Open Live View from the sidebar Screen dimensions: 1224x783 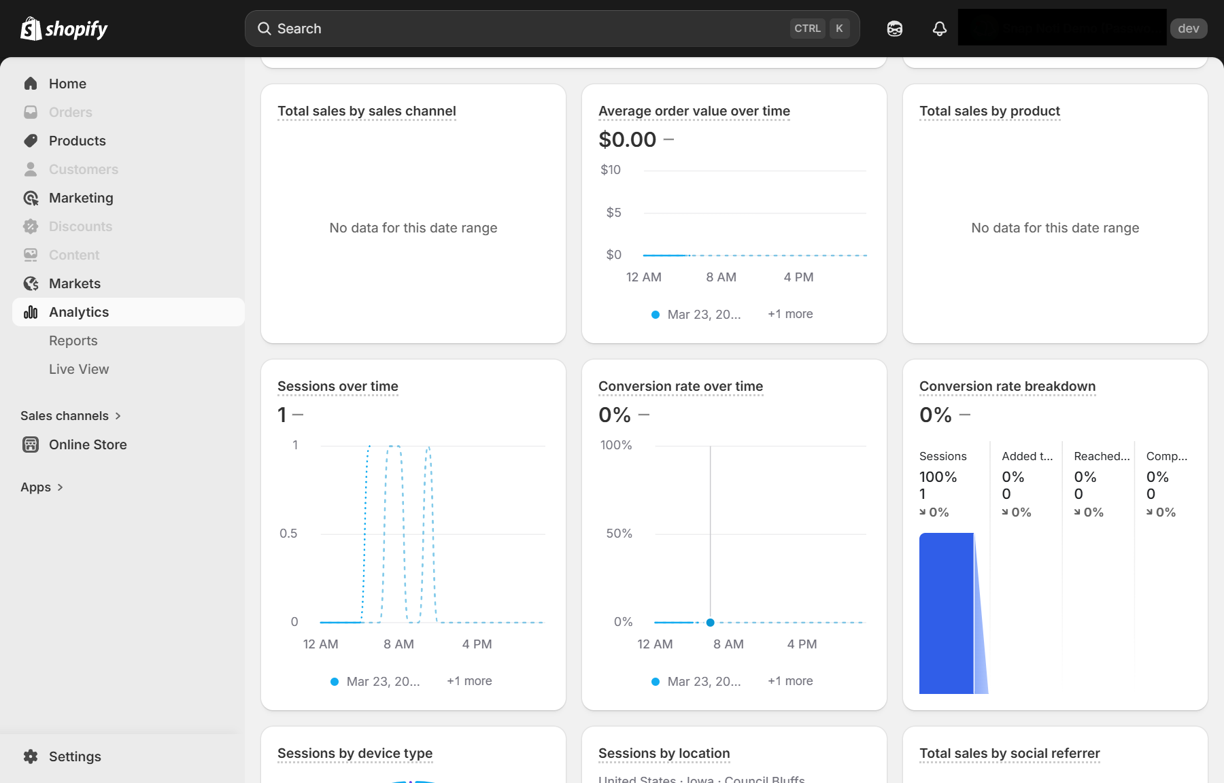coord(78,369)
